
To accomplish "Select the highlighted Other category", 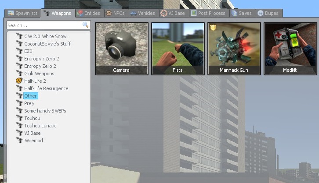I will pos(30,96).
